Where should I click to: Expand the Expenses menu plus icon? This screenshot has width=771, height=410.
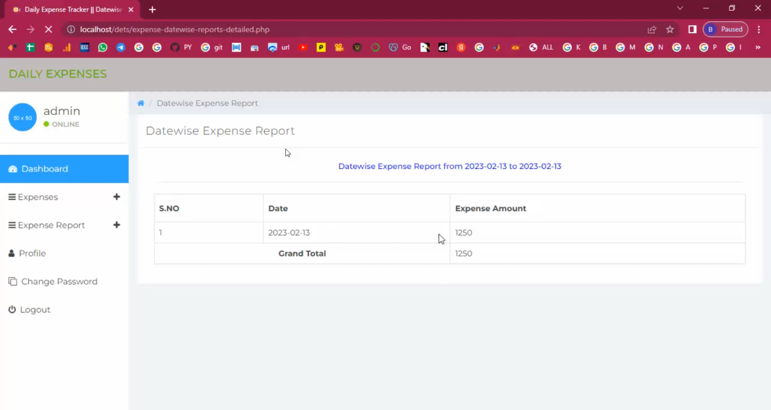(x=117, y=197)
